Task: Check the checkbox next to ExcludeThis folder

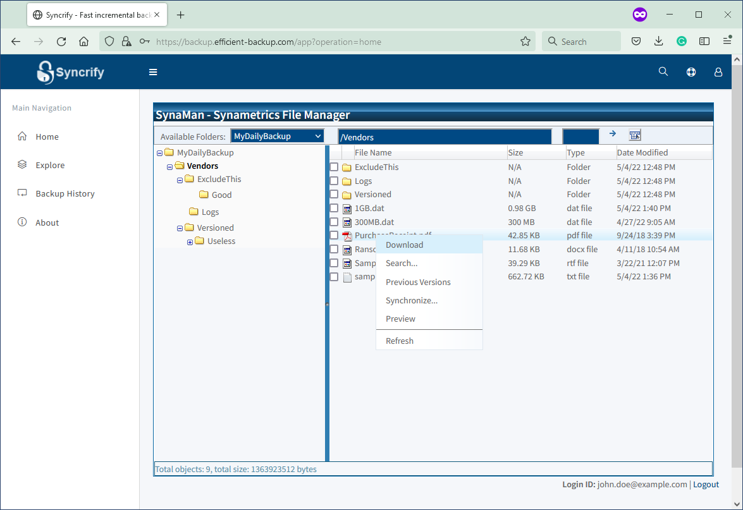Action: (x=334, y=167)
